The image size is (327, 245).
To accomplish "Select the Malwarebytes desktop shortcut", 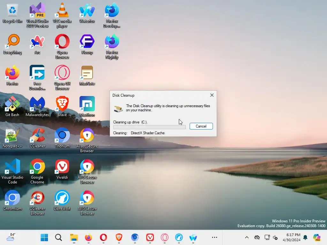I will point(37,107).
